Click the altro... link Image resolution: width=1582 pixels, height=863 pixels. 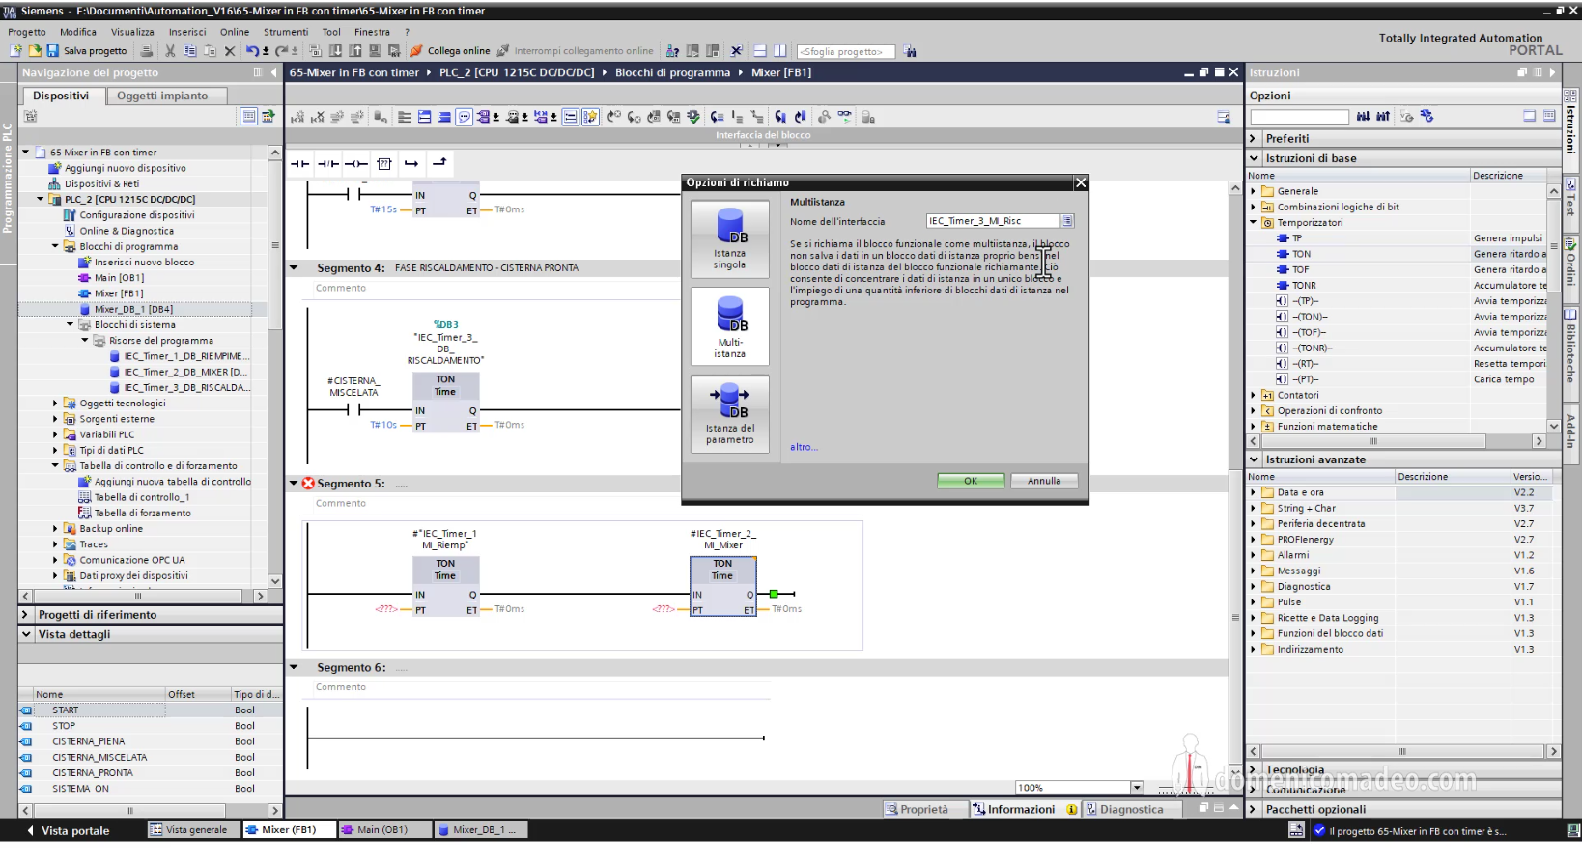pos(804,447)
